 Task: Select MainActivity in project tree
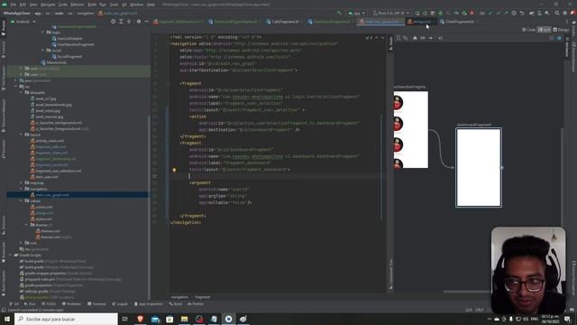click(x=56, y=62)
